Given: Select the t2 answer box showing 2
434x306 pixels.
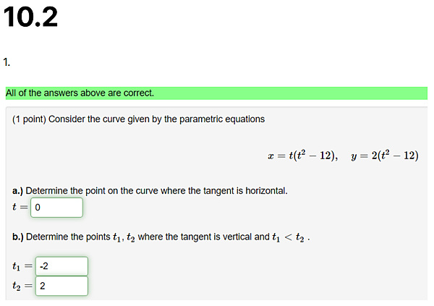Looking at the screenshot, I should (x=61, y=286).
